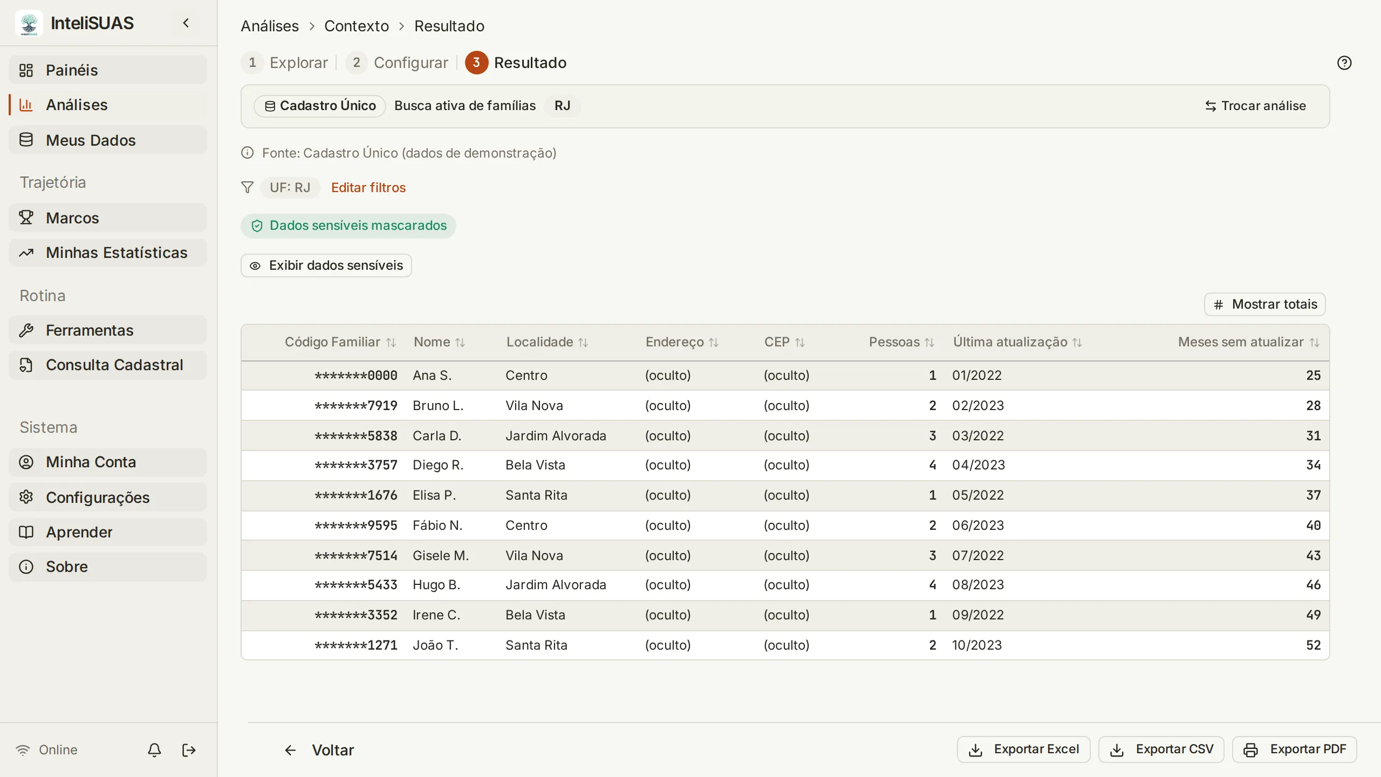The width and height of the screenshot is (1381, 777).
Task: Sort by Código Familiar column arrows
Action: (391, 343)
